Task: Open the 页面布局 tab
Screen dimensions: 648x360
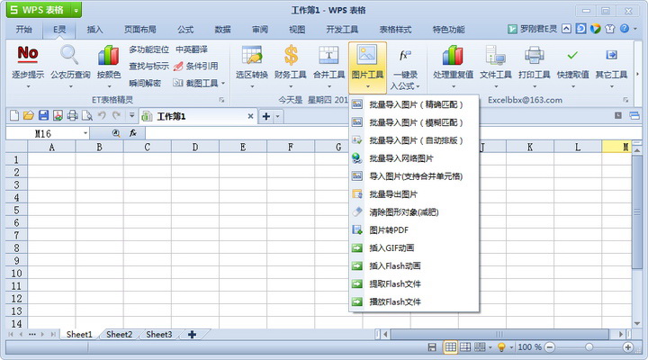Action: 140,30
